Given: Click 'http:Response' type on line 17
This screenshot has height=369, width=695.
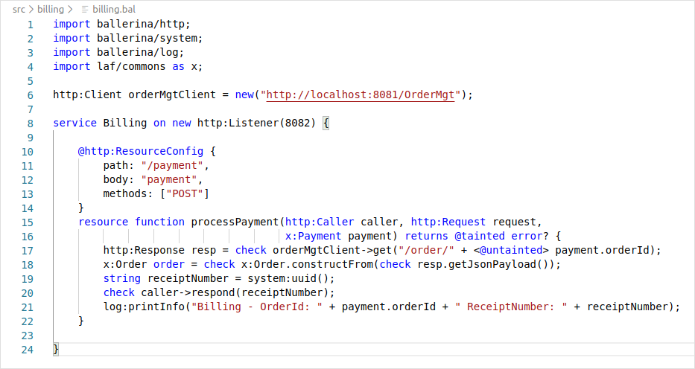Looking at the screenshot, I should (x=144, y=251).
